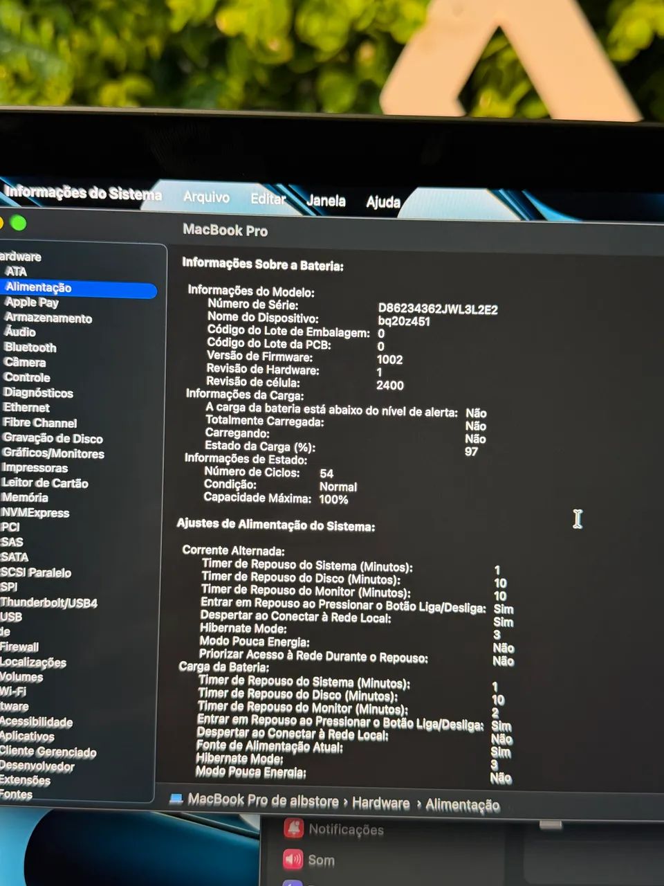Click Hardware in the path bar

(x=381, y=803)
